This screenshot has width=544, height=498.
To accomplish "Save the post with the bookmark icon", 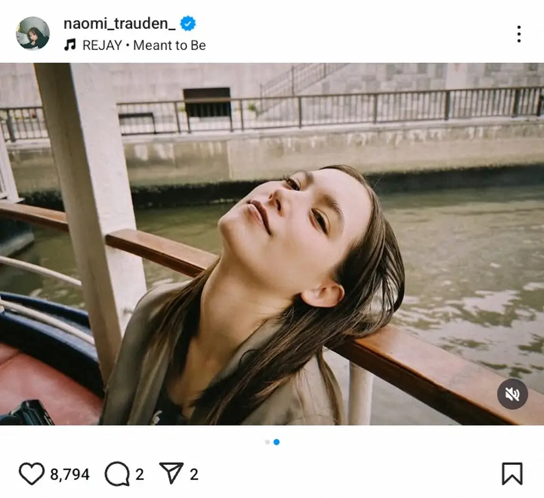I will [x=512, y=474].
